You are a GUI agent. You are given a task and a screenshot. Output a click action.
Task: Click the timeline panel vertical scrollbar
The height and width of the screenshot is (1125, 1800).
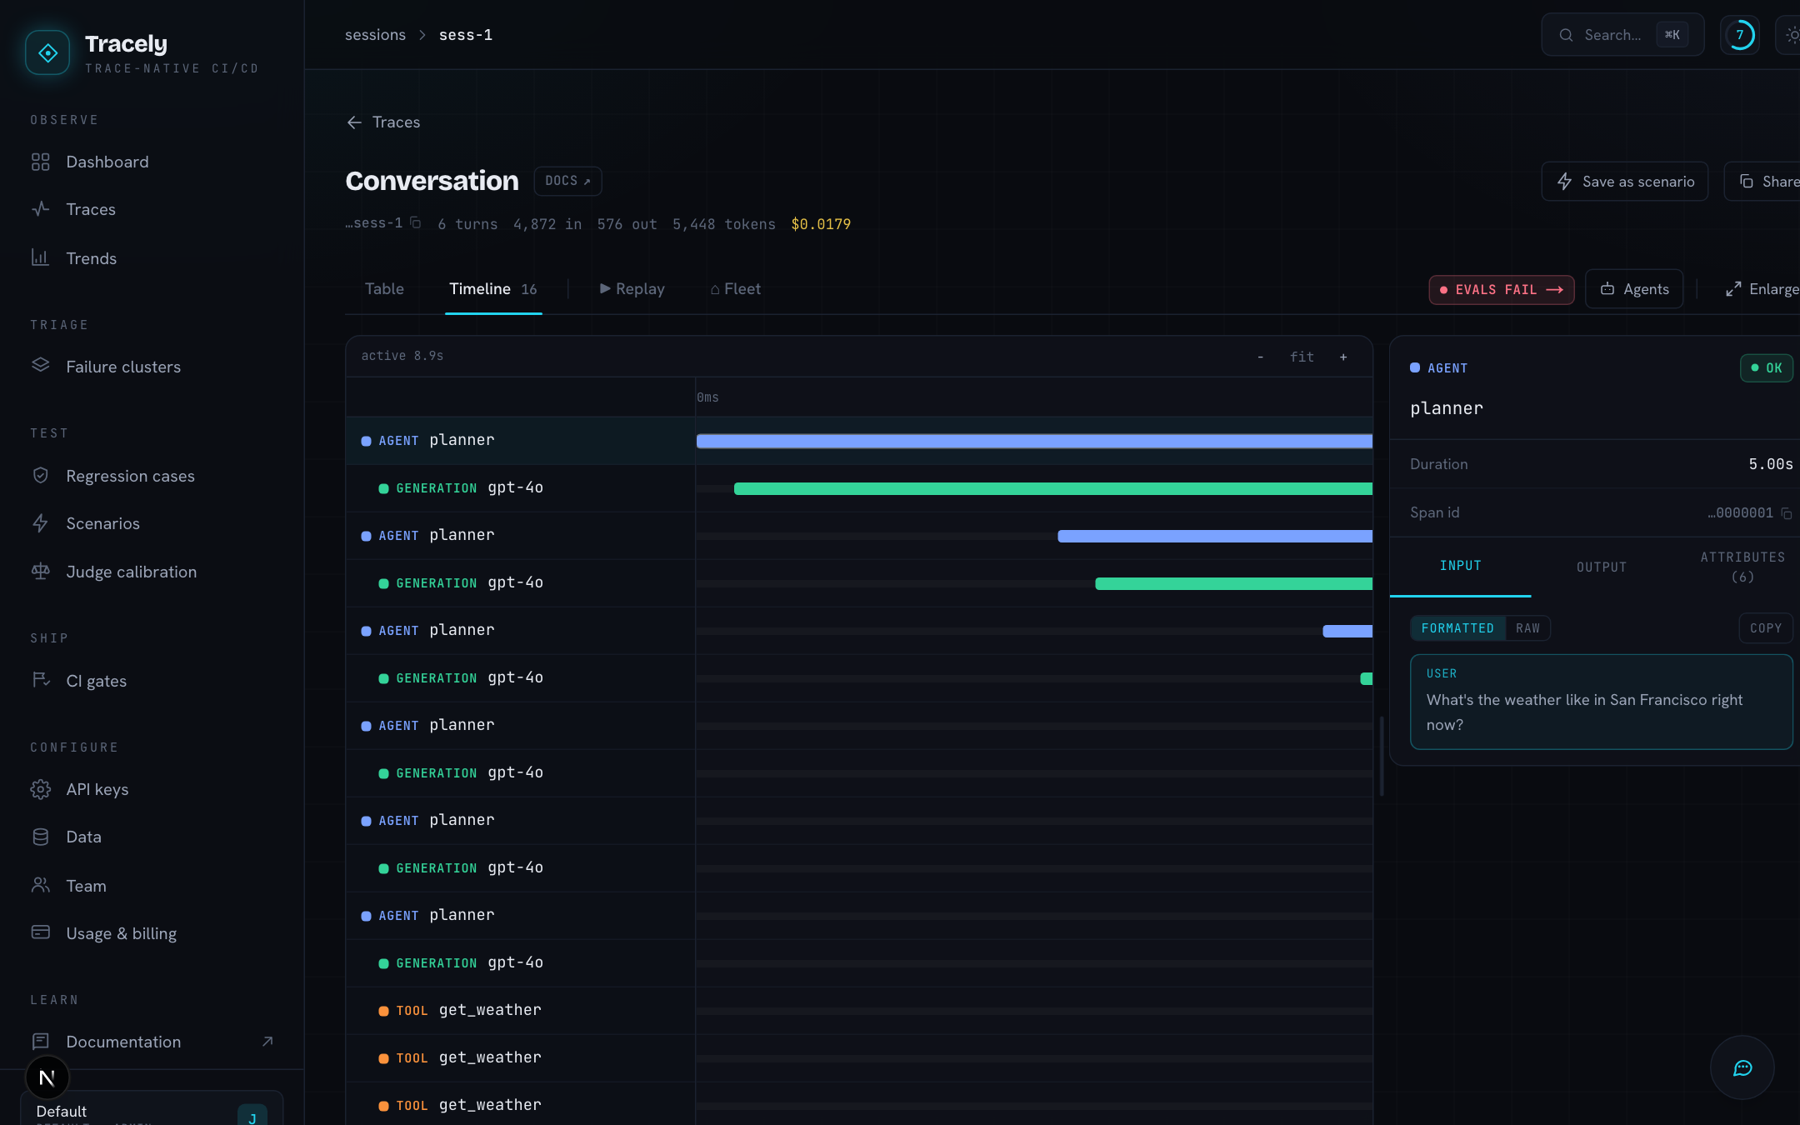click(1382, 756)
